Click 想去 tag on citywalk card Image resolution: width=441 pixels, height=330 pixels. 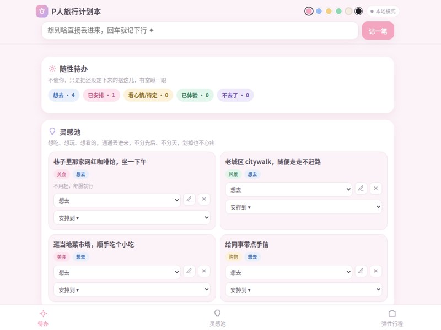(252, 174)
